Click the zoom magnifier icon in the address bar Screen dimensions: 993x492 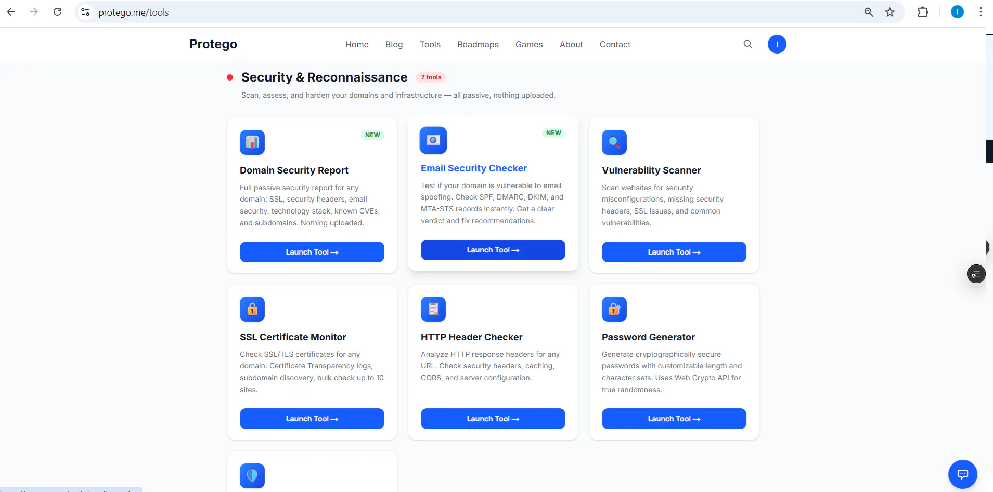(869, 12)
